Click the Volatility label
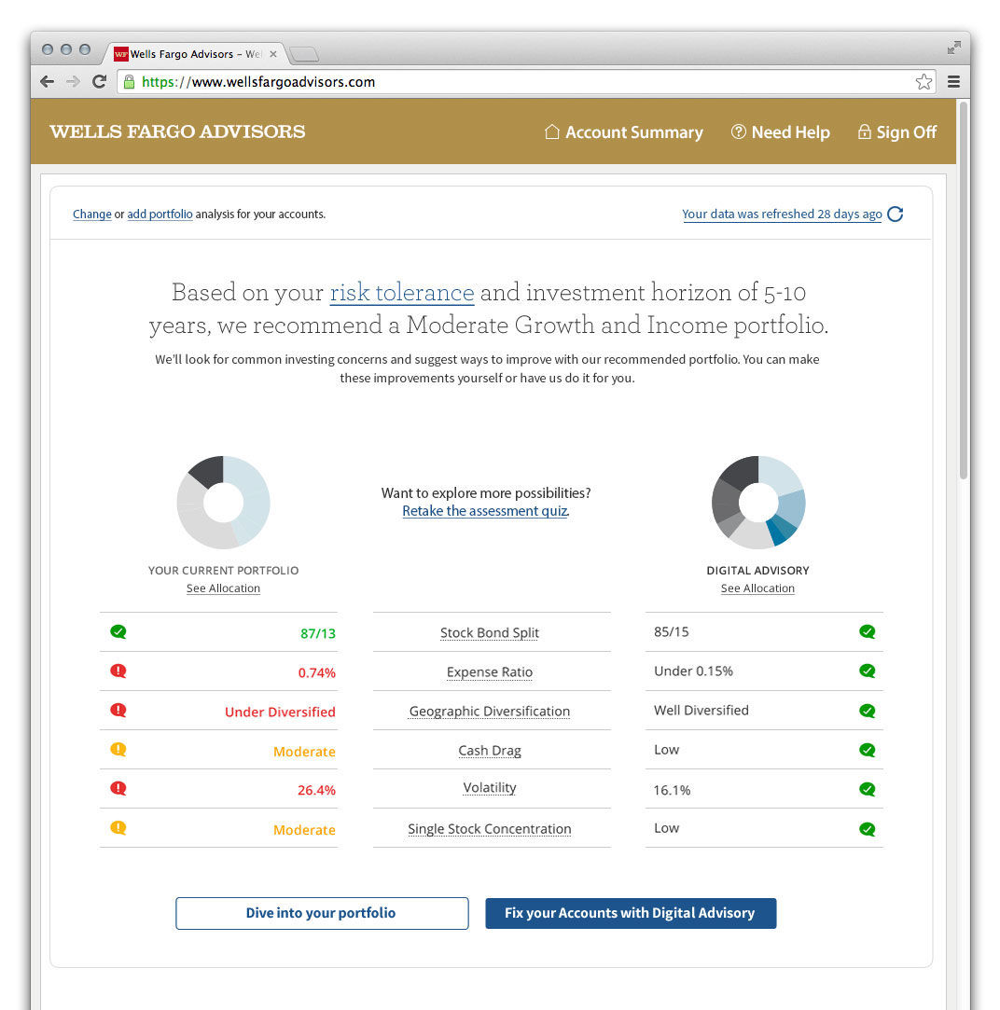Screen dimensions: 1000x1010 click(x=490, y=788)
